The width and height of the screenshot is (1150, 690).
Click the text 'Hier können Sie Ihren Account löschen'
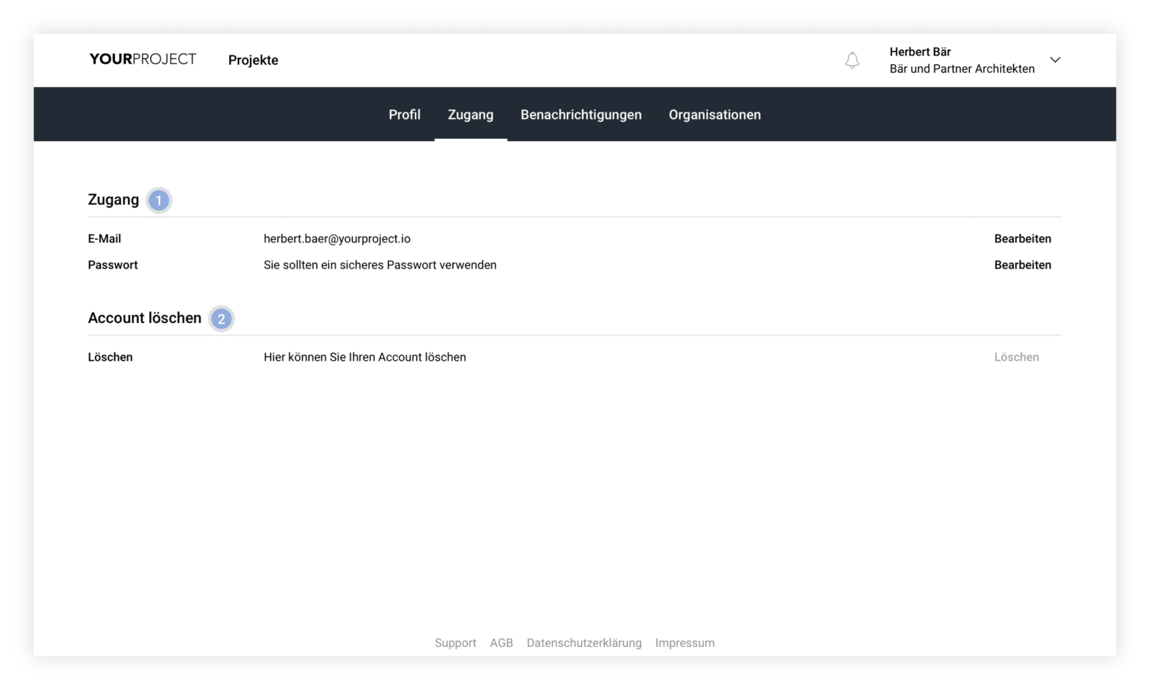(x=365, y=357)
